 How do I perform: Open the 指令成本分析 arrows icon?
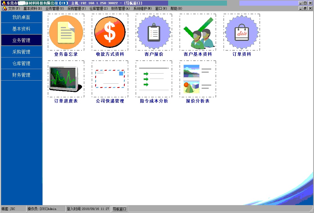click(154, 79)
